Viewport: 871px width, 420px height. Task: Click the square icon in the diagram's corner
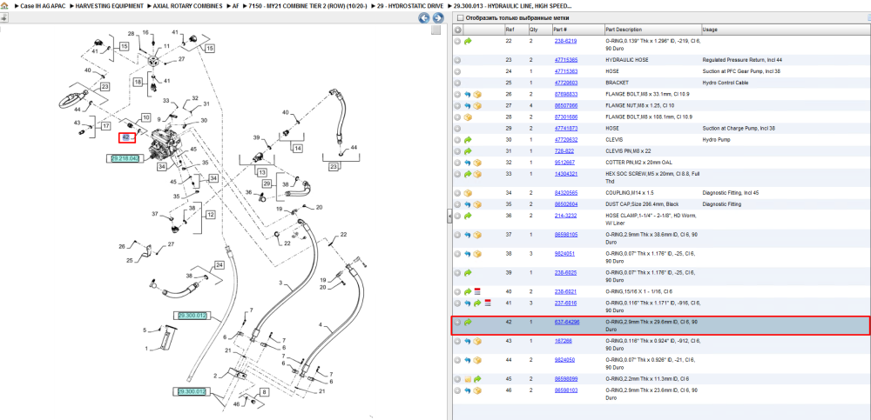point(436,30)
